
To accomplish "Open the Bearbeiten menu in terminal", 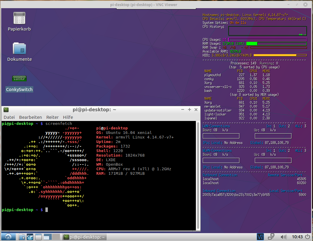I will (30, 117).
